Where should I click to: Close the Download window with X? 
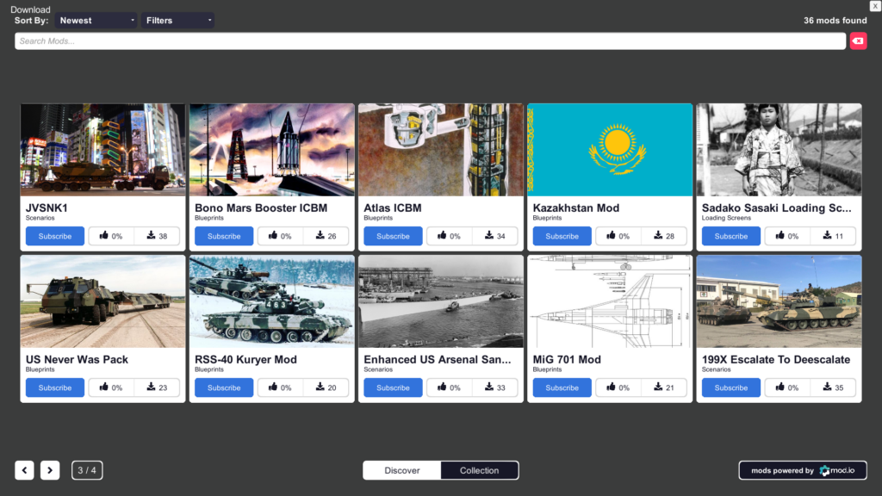875,6
